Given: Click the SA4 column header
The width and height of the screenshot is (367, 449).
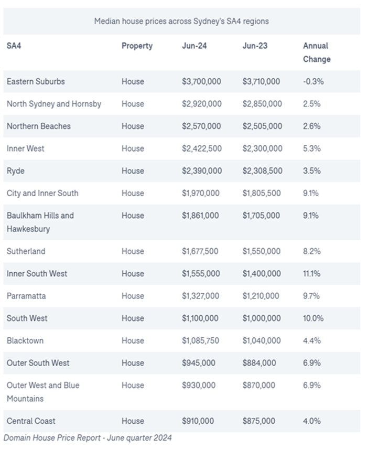Looking at the screenshot, I should (x=14, y=46).
